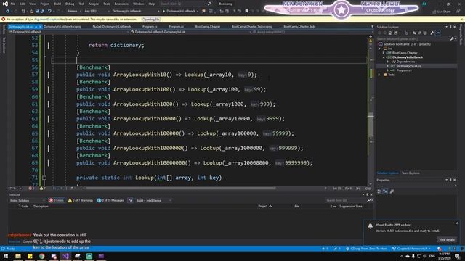The height and width of the screenshot is (261, 465).
Task: Close the Visual Studio update notification
Action: tap(457, 223)
